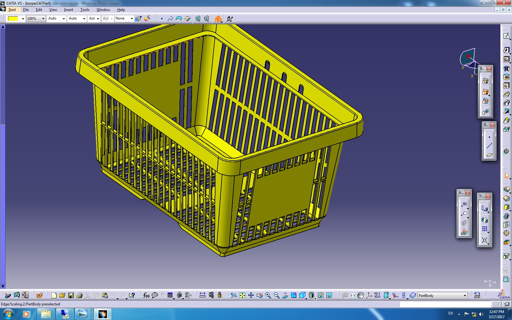The width and height of the screenshot is (512, 320).
Task: Toggle the Normal View icon
Action: [x=285, y=295]
